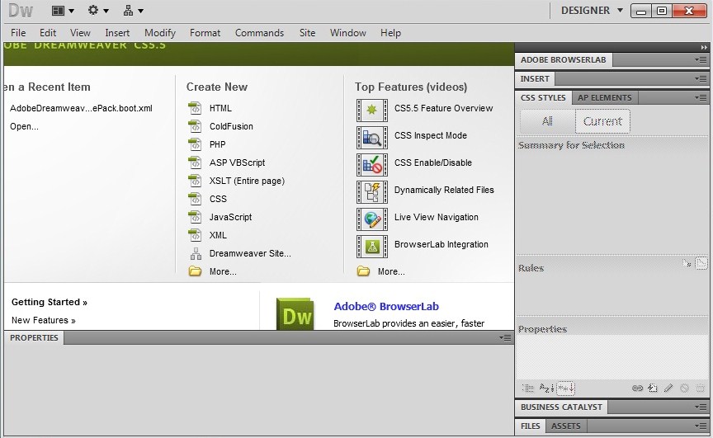Click the ColdFusion document icon
Viewport: 713px width, 438px height.
195,126
